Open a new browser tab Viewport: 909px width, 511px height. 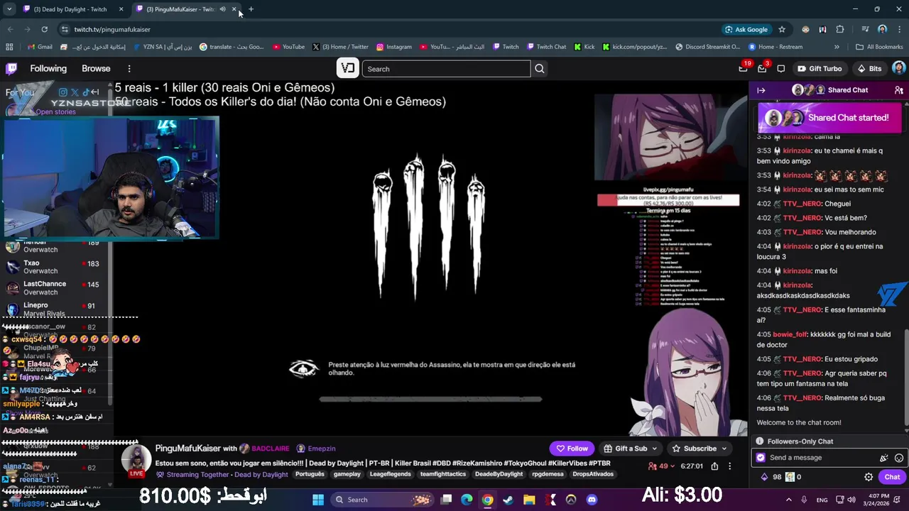(251, 9)
